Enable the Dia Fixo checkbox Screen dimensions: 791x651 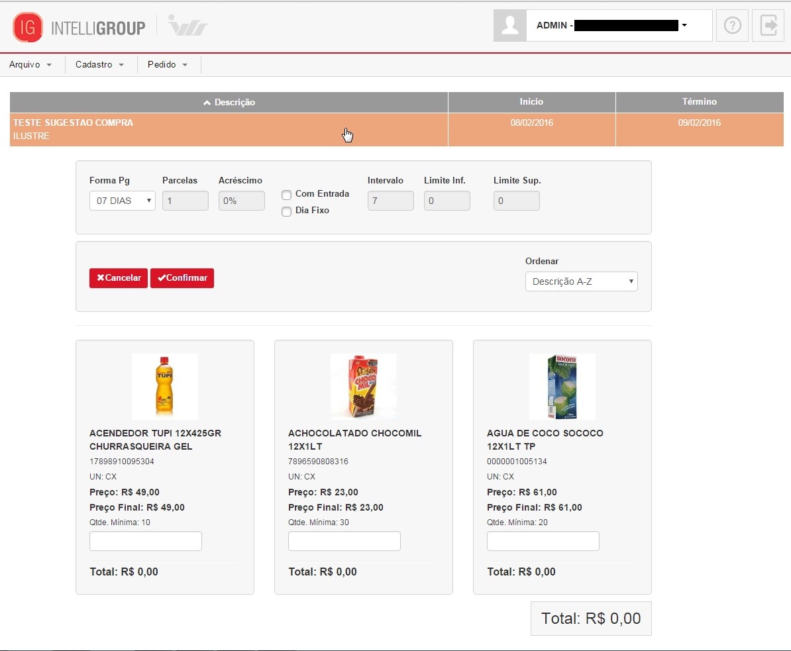(287, 211)
